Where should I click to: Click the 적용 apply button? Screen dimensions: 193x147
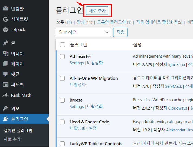(120, 32)
